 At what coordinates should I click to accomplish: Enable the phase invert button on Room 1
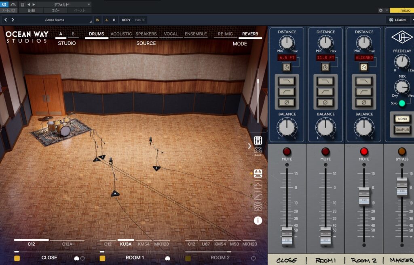pyautogui.click(x=325, y=102)
